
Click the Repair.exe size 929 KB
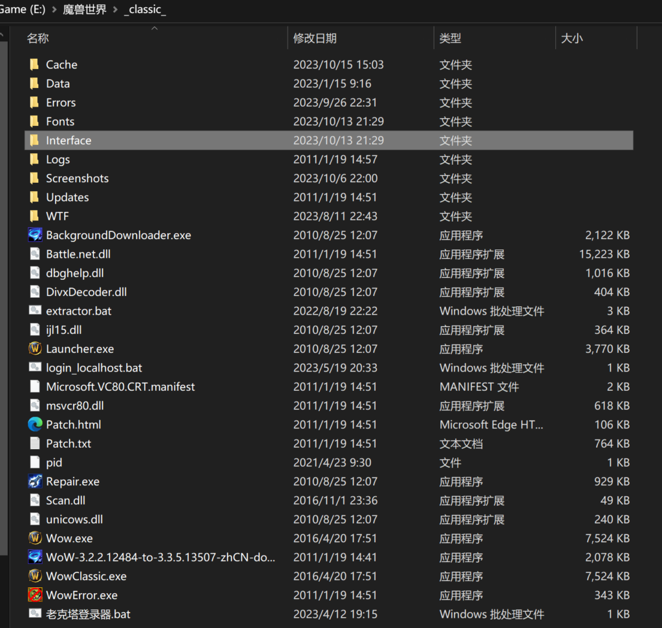pos(612,481)
